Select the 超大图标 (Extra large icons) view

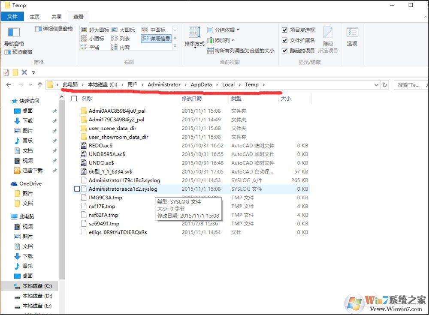click(99, 30)
